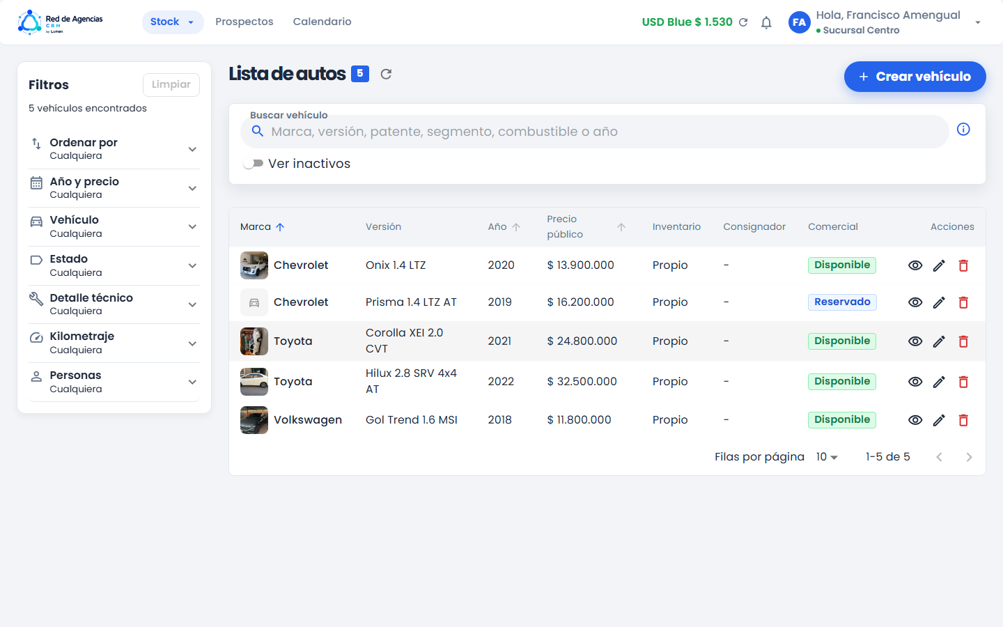Viewport: 1003px width, 627px height.
Task: Open the Toyota Hilux thumbnail
Action: (x=254, y=382)
